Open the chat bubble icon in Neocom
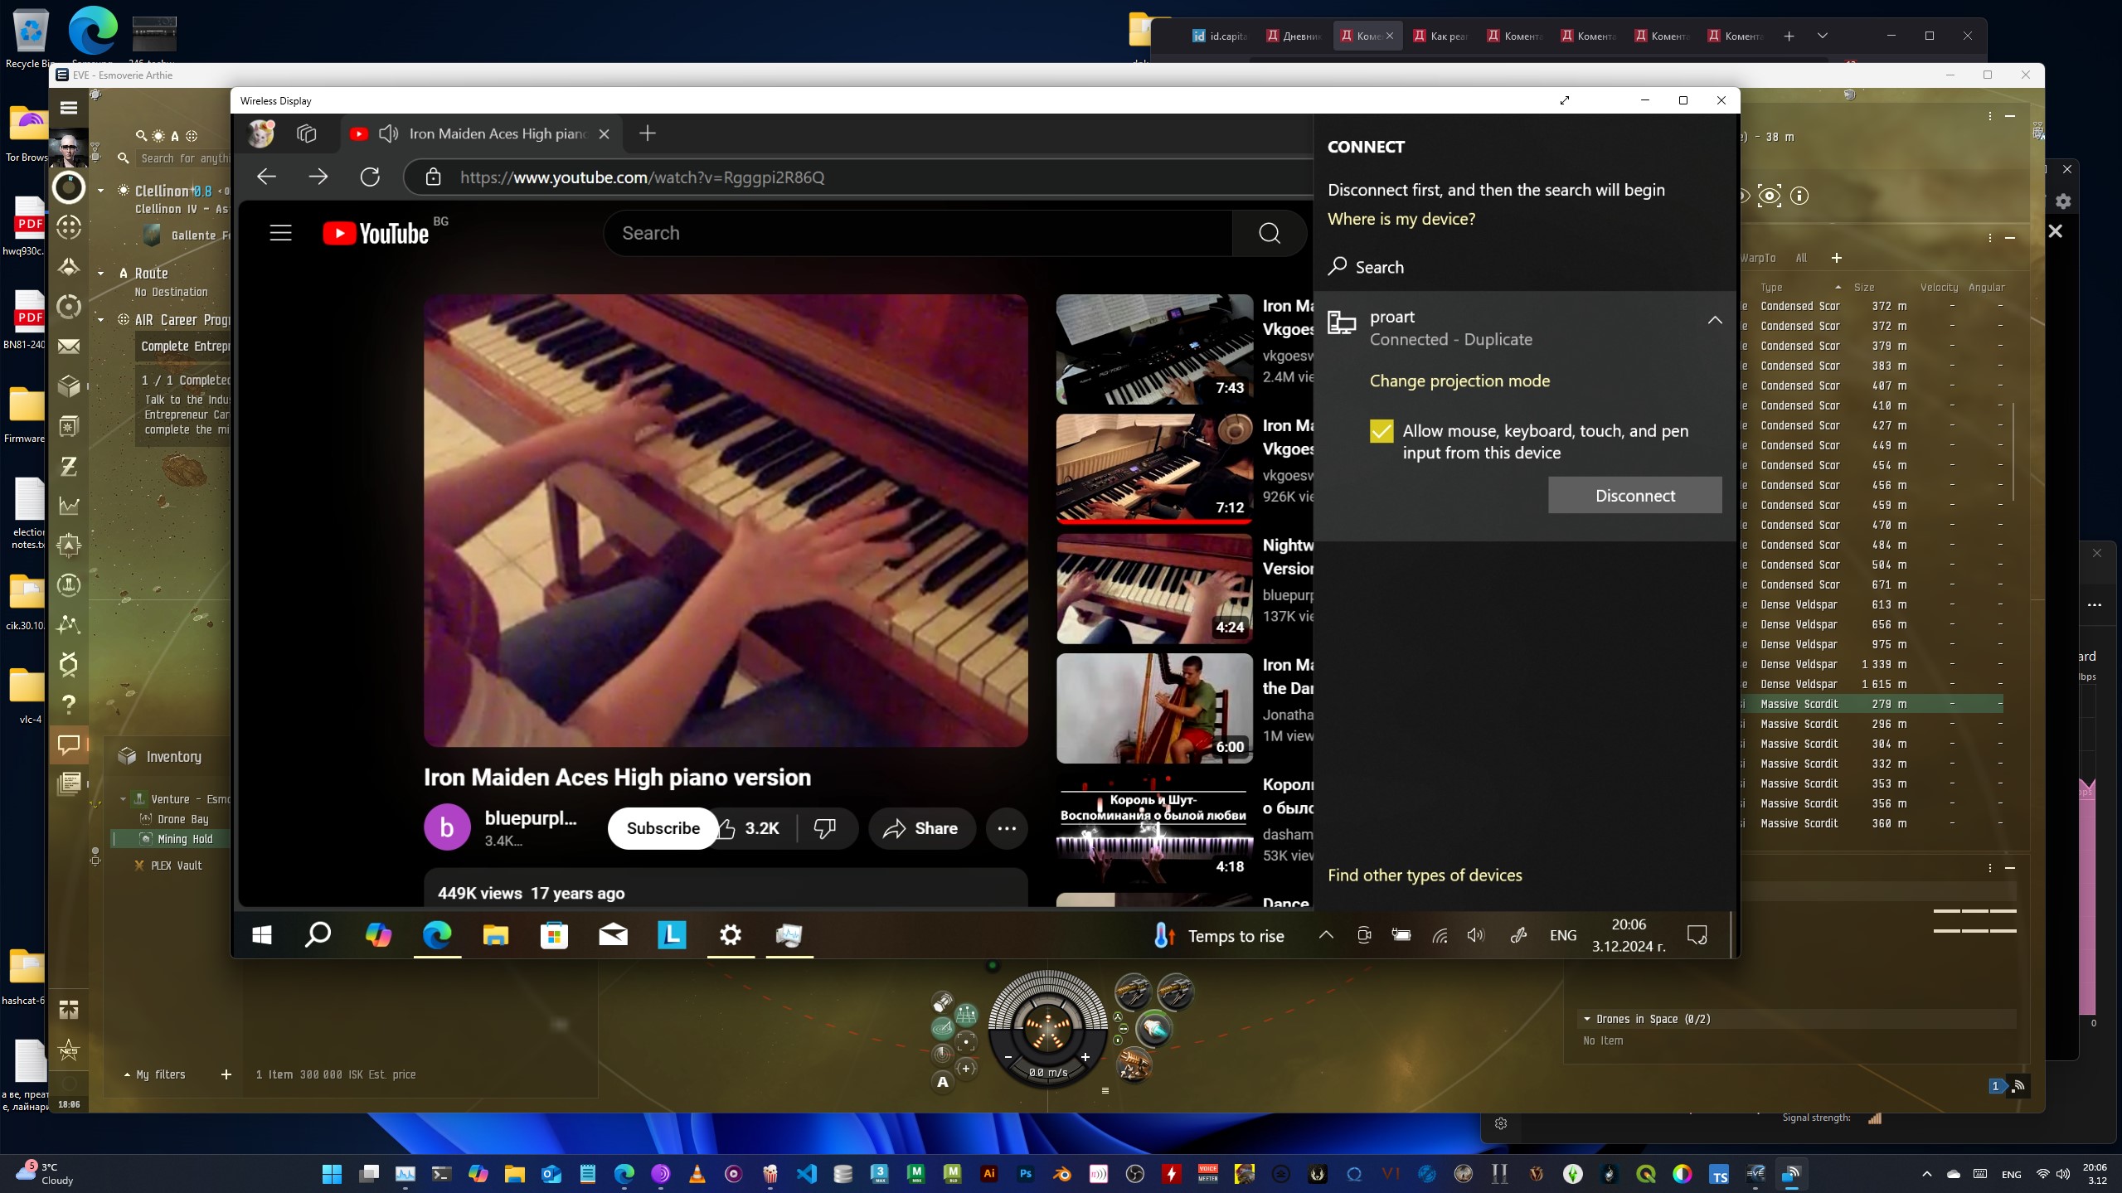Screen dimensions: 2122x1193 (x=69, y=744)
